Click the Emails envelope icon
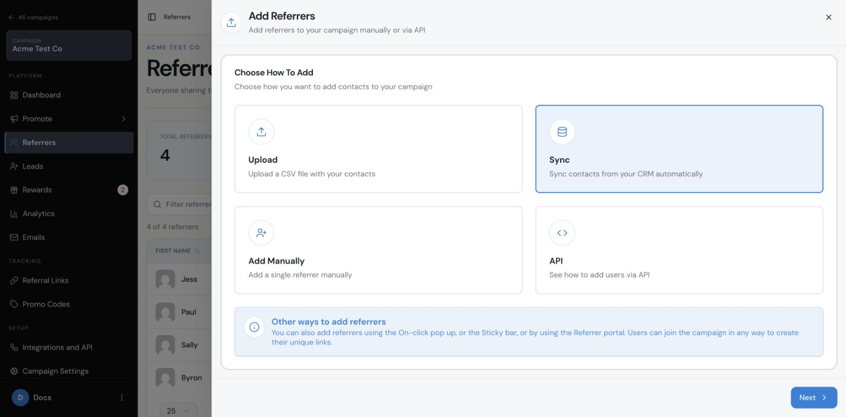 [x=14, y=238]
